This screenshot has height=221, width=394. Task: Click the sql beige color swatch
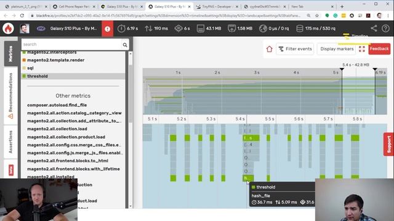(x=24, y=68)
